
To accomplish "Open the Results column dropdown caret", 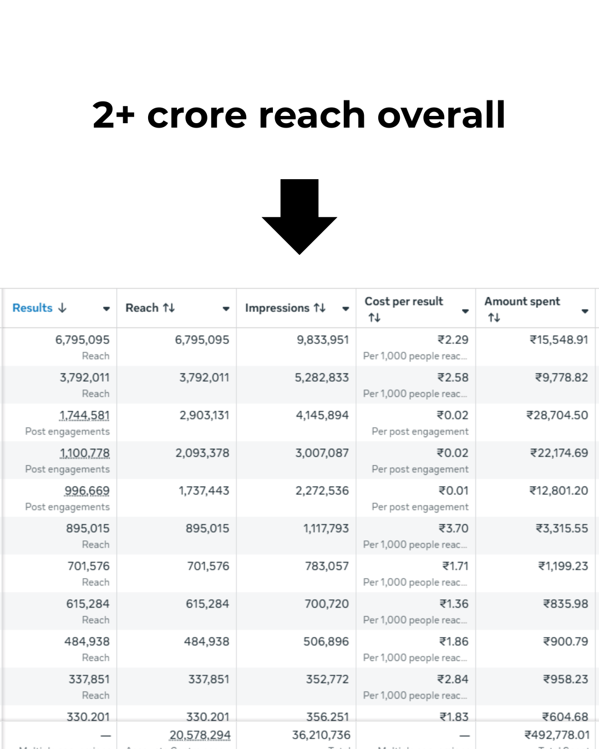I will (106, 309).
